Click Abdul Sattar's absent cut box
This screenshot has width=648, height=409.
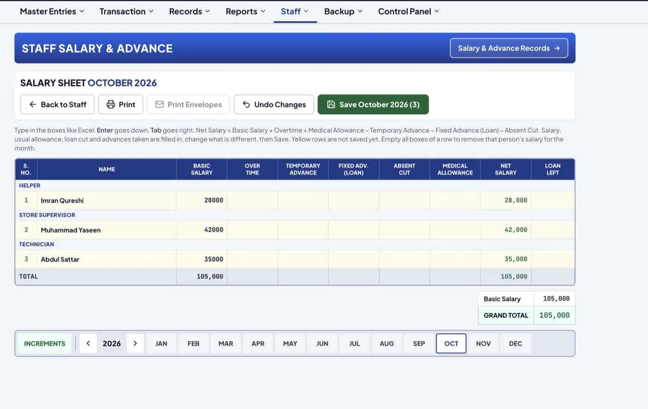coord(405,259)
